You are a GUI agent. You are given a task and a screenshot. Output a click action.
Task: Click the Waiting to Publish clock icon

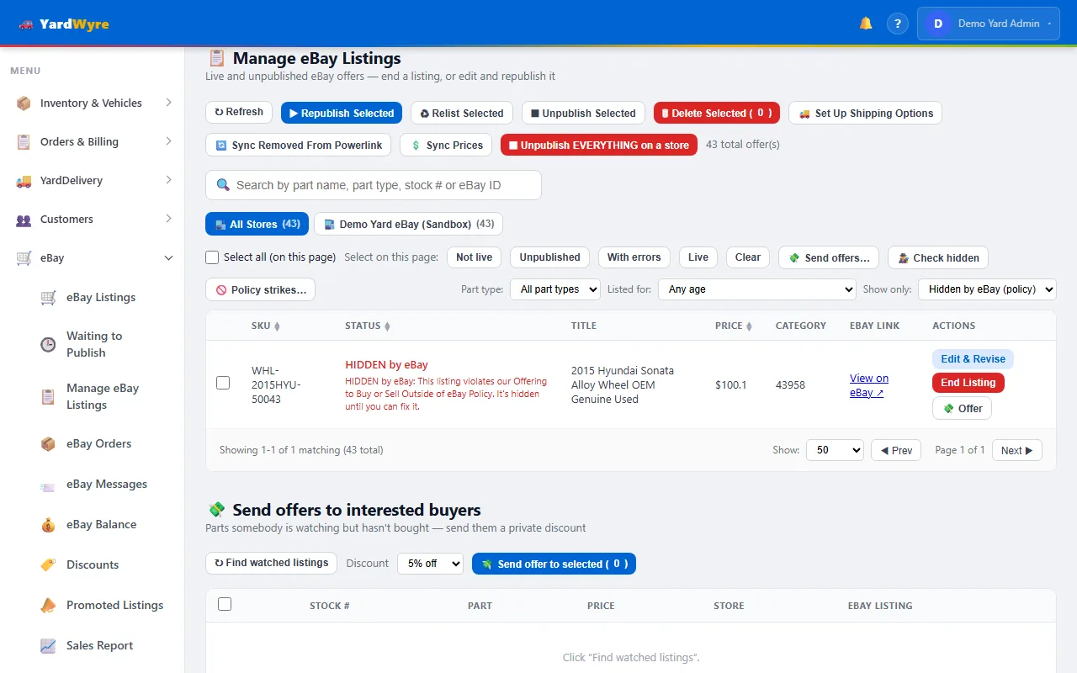coord(49,344)
